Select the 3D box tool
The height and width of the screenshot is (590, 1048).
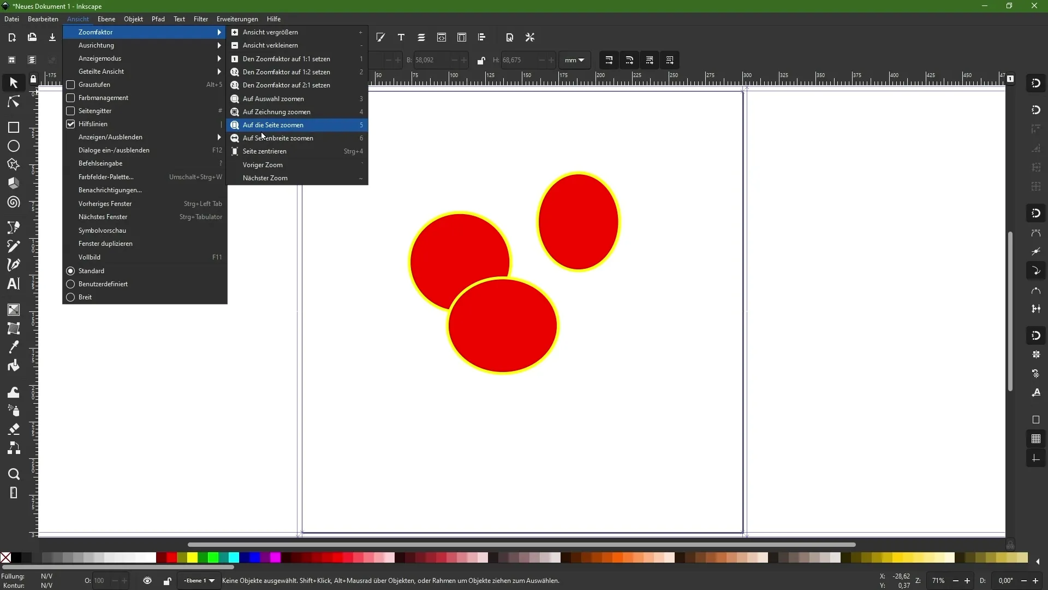(14, 184)
